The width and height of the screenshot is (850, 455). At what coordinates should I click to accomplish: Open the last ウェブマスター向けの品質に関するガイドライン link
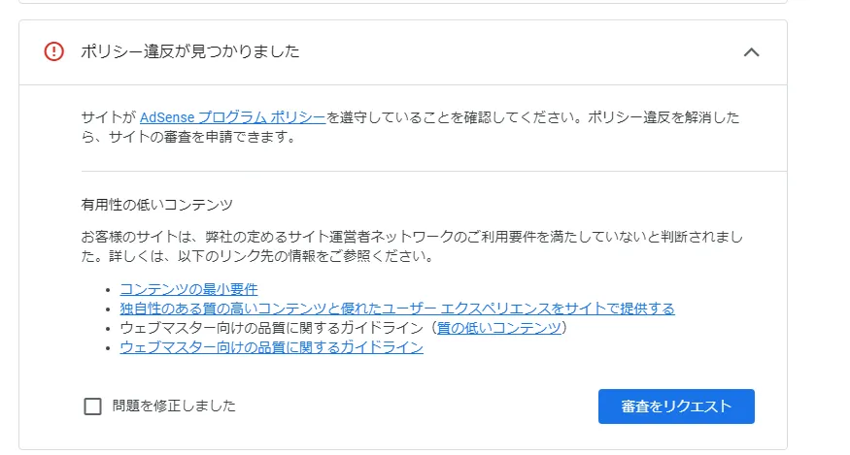click(x=271, y=347)
